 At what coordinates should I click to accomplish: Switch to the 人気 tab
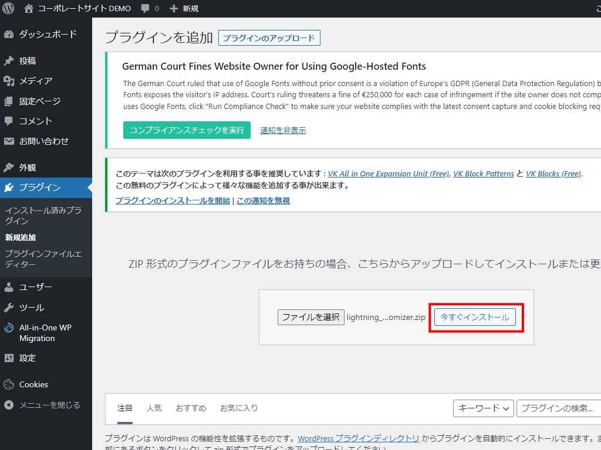(x=154, y=408)
